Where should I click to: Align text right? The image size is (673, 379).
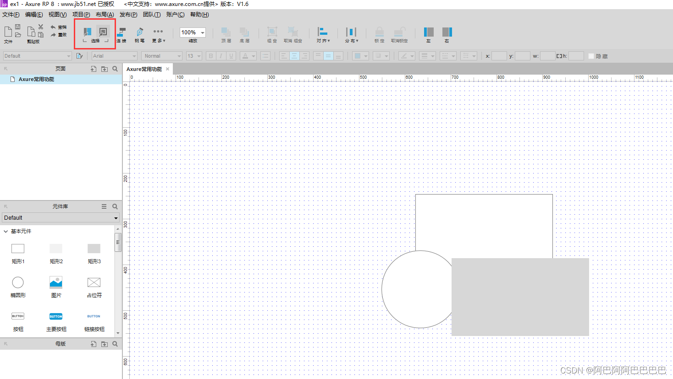[304, 56]
